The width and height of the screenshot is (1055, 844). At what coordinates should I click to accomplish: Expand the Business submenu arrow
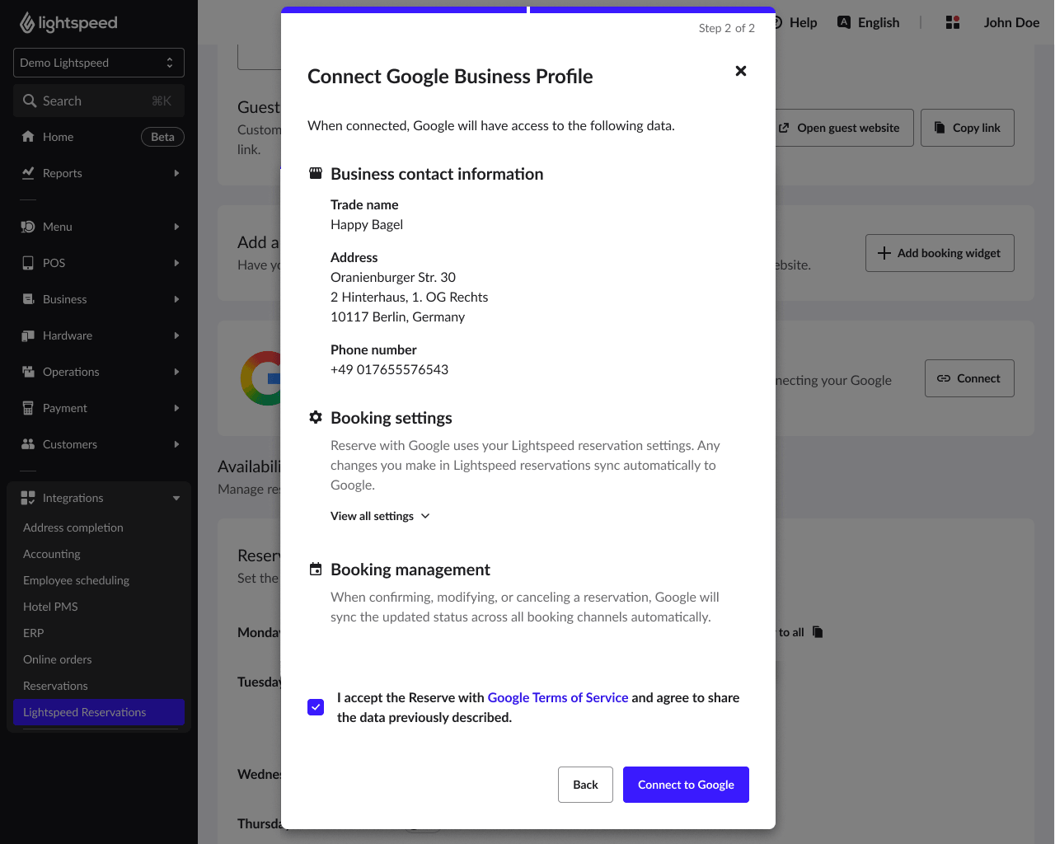pyautogui.click(x=176, y=299)
